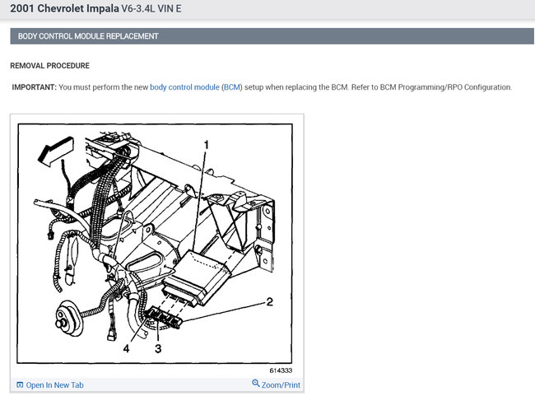535x396 pixels.
Task: Open the body control module link
Action: (184, 87)
